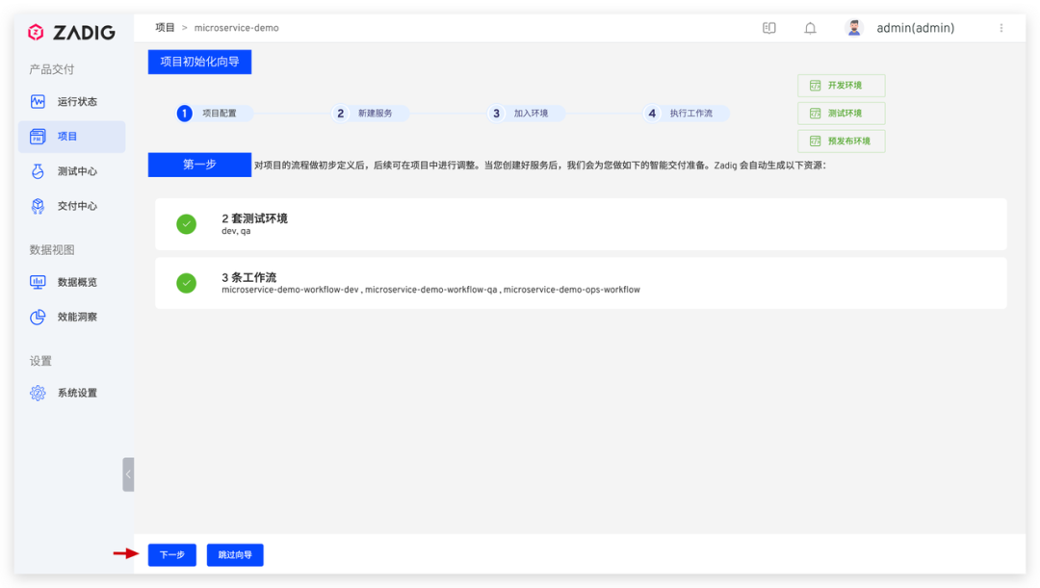1040x588 pixels.
Task: Open 数据概览 dashboard icon
Action: pyautogui.click(x=38, y=282)
